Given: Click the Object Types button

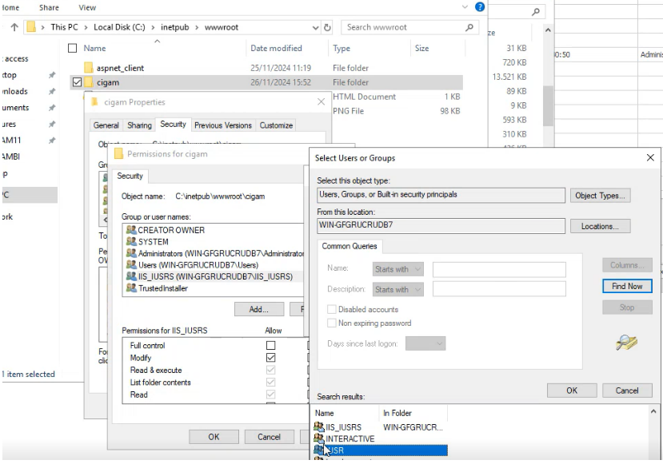Looking at the screenshot, I should (x=600, y=196).
